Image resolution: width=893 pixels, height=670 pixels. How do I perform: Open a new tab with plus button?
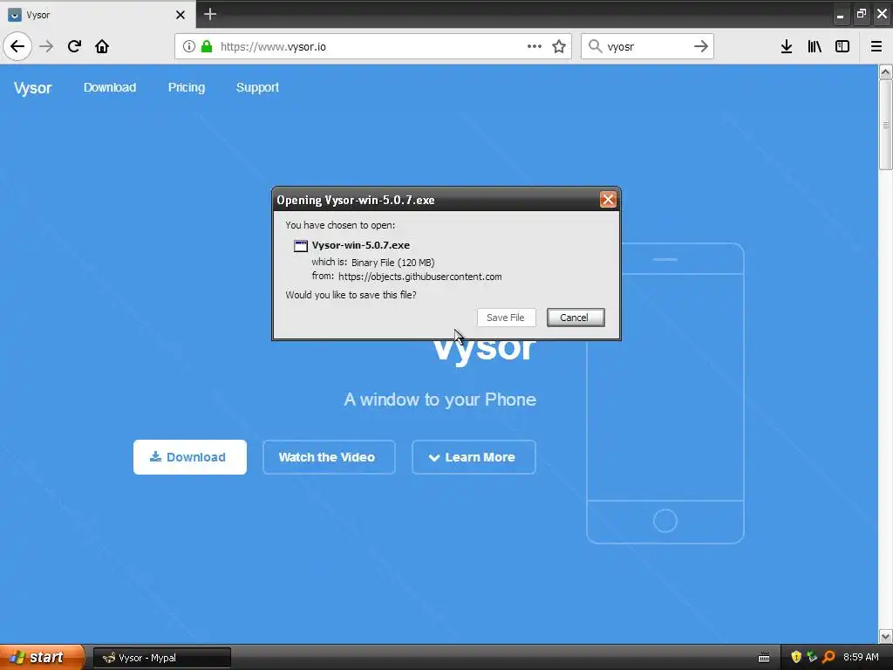click(210, 14)
